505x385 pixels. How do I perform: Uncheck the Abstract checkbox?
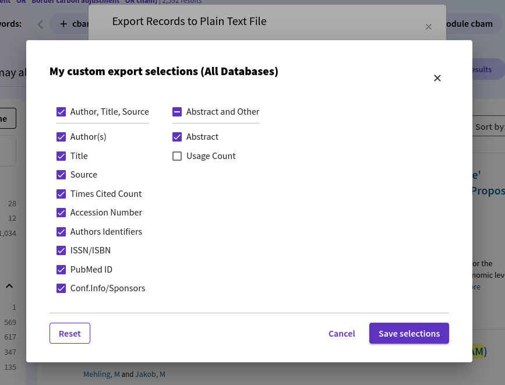(177, 137)
